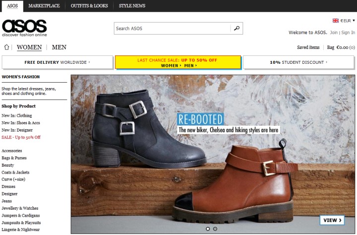Image resolution: width=357 pixels, height=235 pixels.
Task: Expand Free Delivery Worldwide banner
Action: tap(57, 62)
